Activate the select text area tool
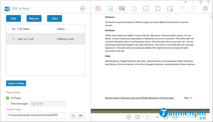 click(x=110, y=9)
